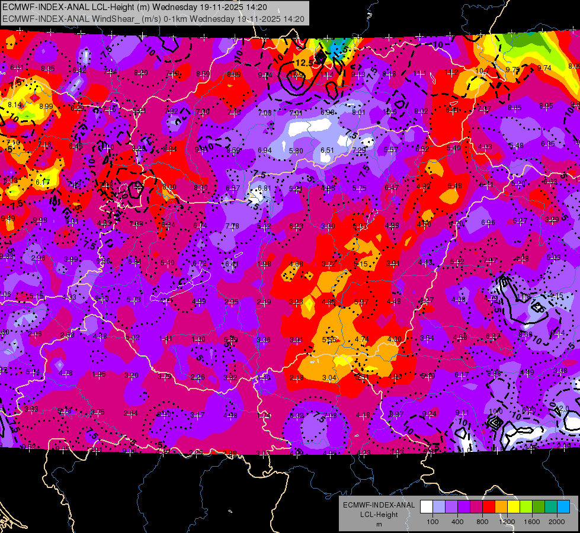This screenshot has width=580, height=533.
Task: Pick the yellow legend swatch
Action: (514, 507)
